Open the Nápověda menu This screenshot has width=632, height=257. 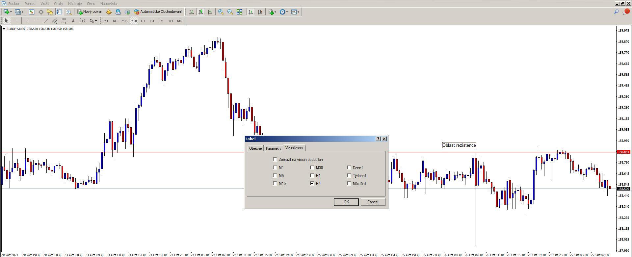point(108,4)
